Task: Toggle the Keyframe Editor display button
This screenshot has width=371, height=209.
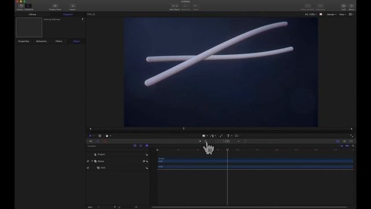Action: [x=351, y=142]
